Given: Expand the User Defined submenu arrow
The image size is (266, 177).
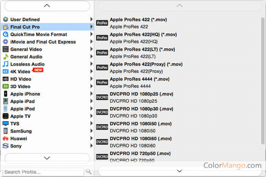Looking at the screenshot, I should tap(91, 19).
